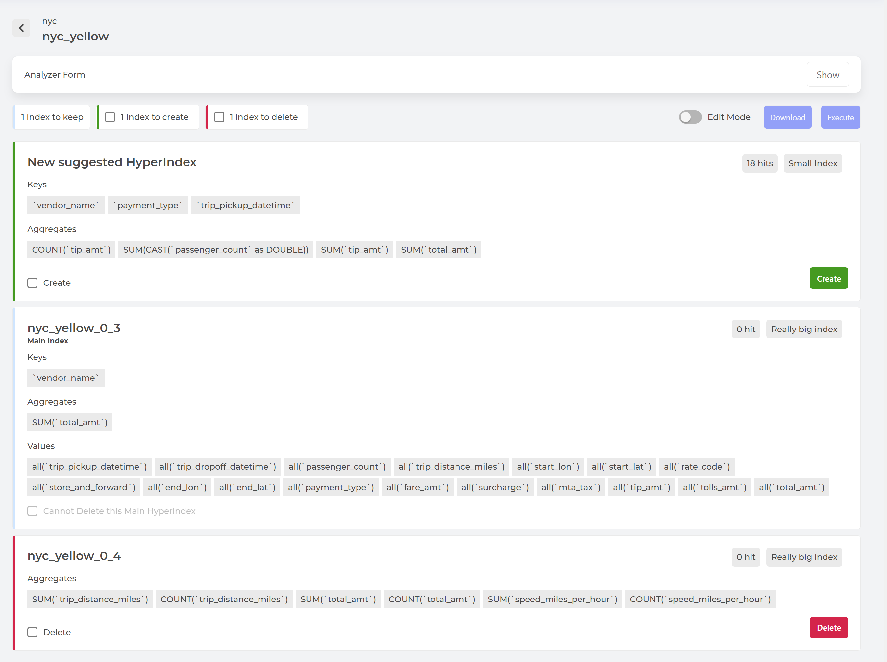Image resolution: width=887 pixels, height=662 pixels.
Task: Click the all(`trip_distance_miles`) value chip
Action: pos(452,467)
